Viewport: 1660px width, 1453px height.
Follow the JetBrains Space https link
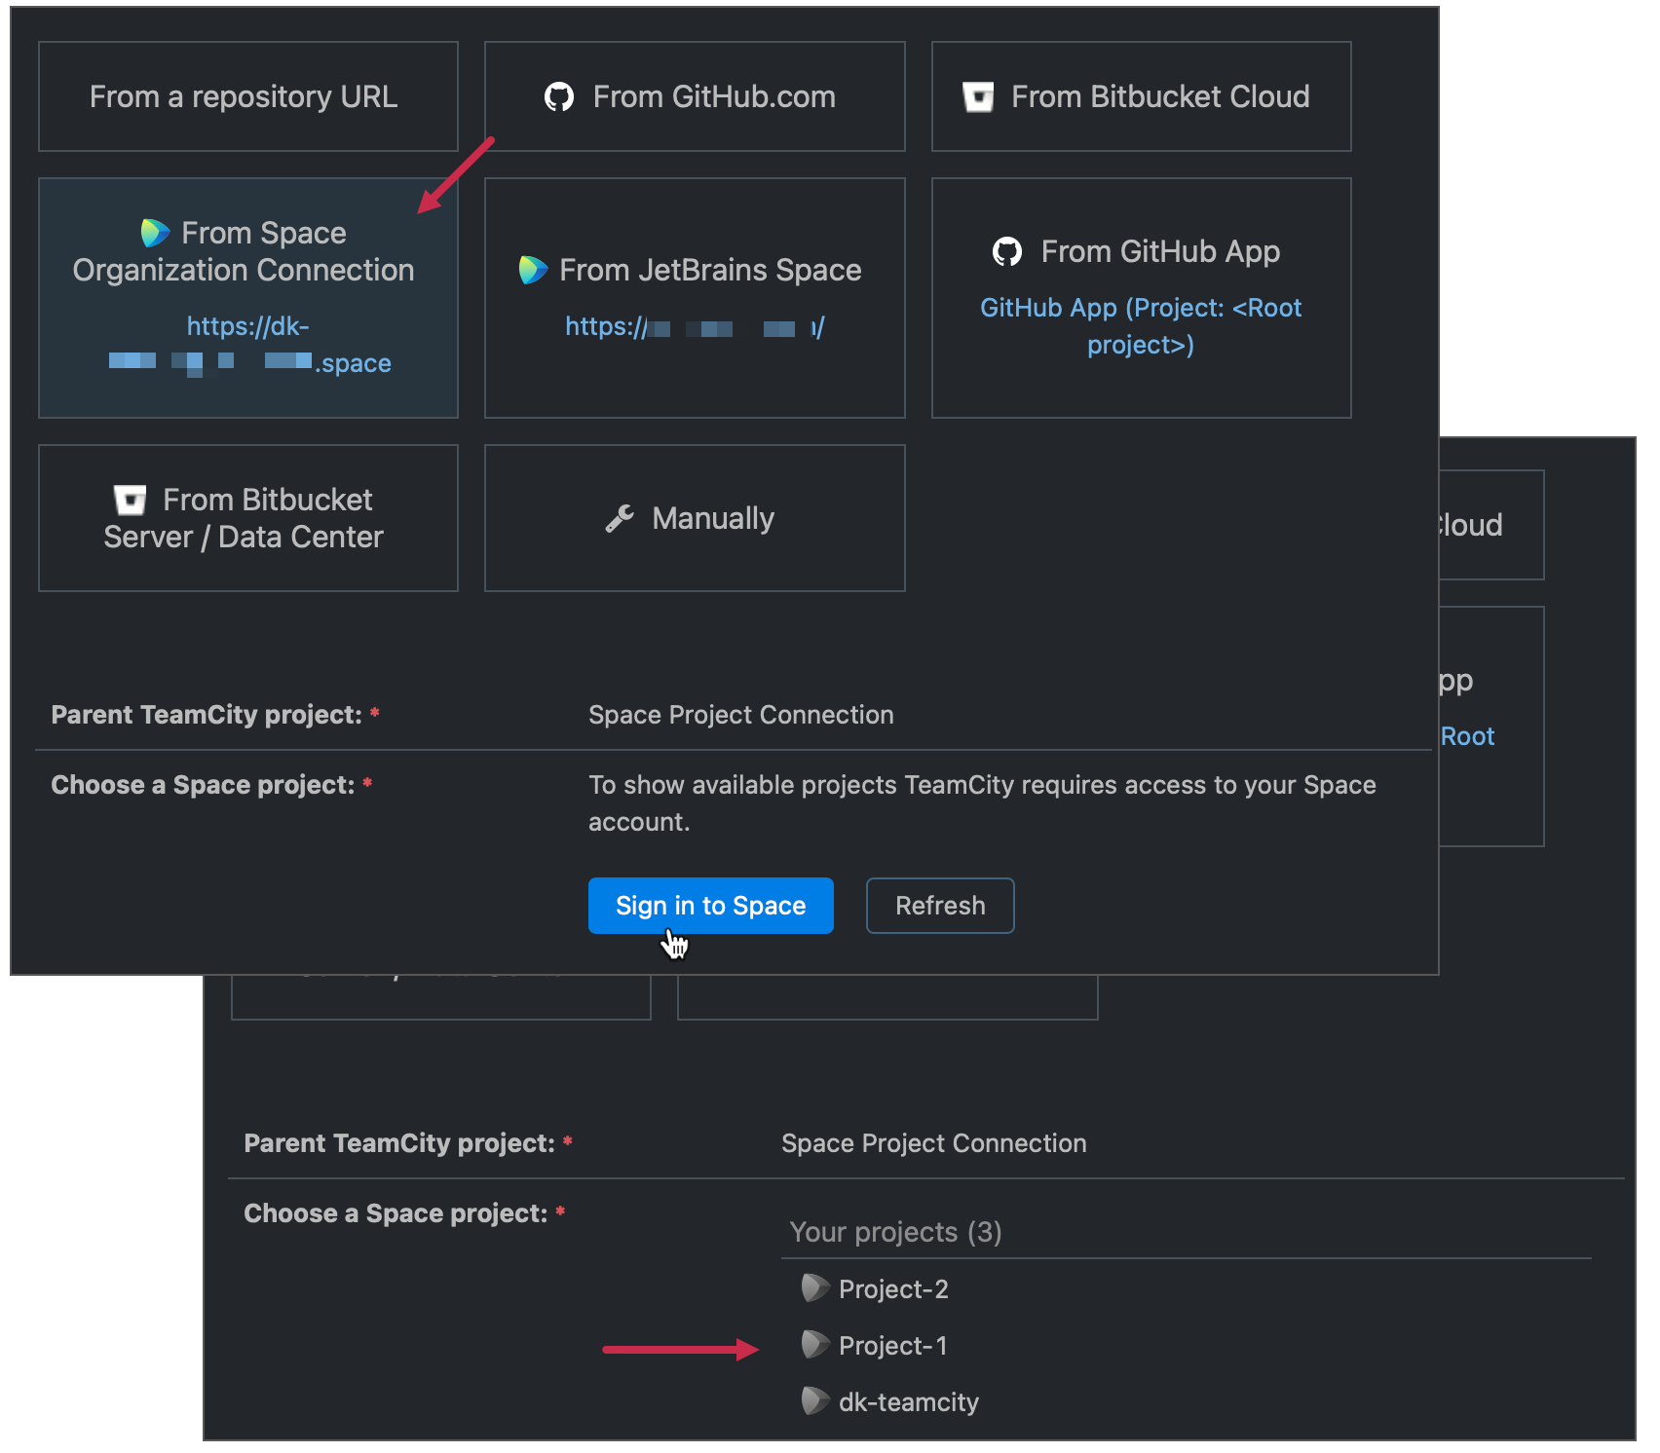click(694, 327)
